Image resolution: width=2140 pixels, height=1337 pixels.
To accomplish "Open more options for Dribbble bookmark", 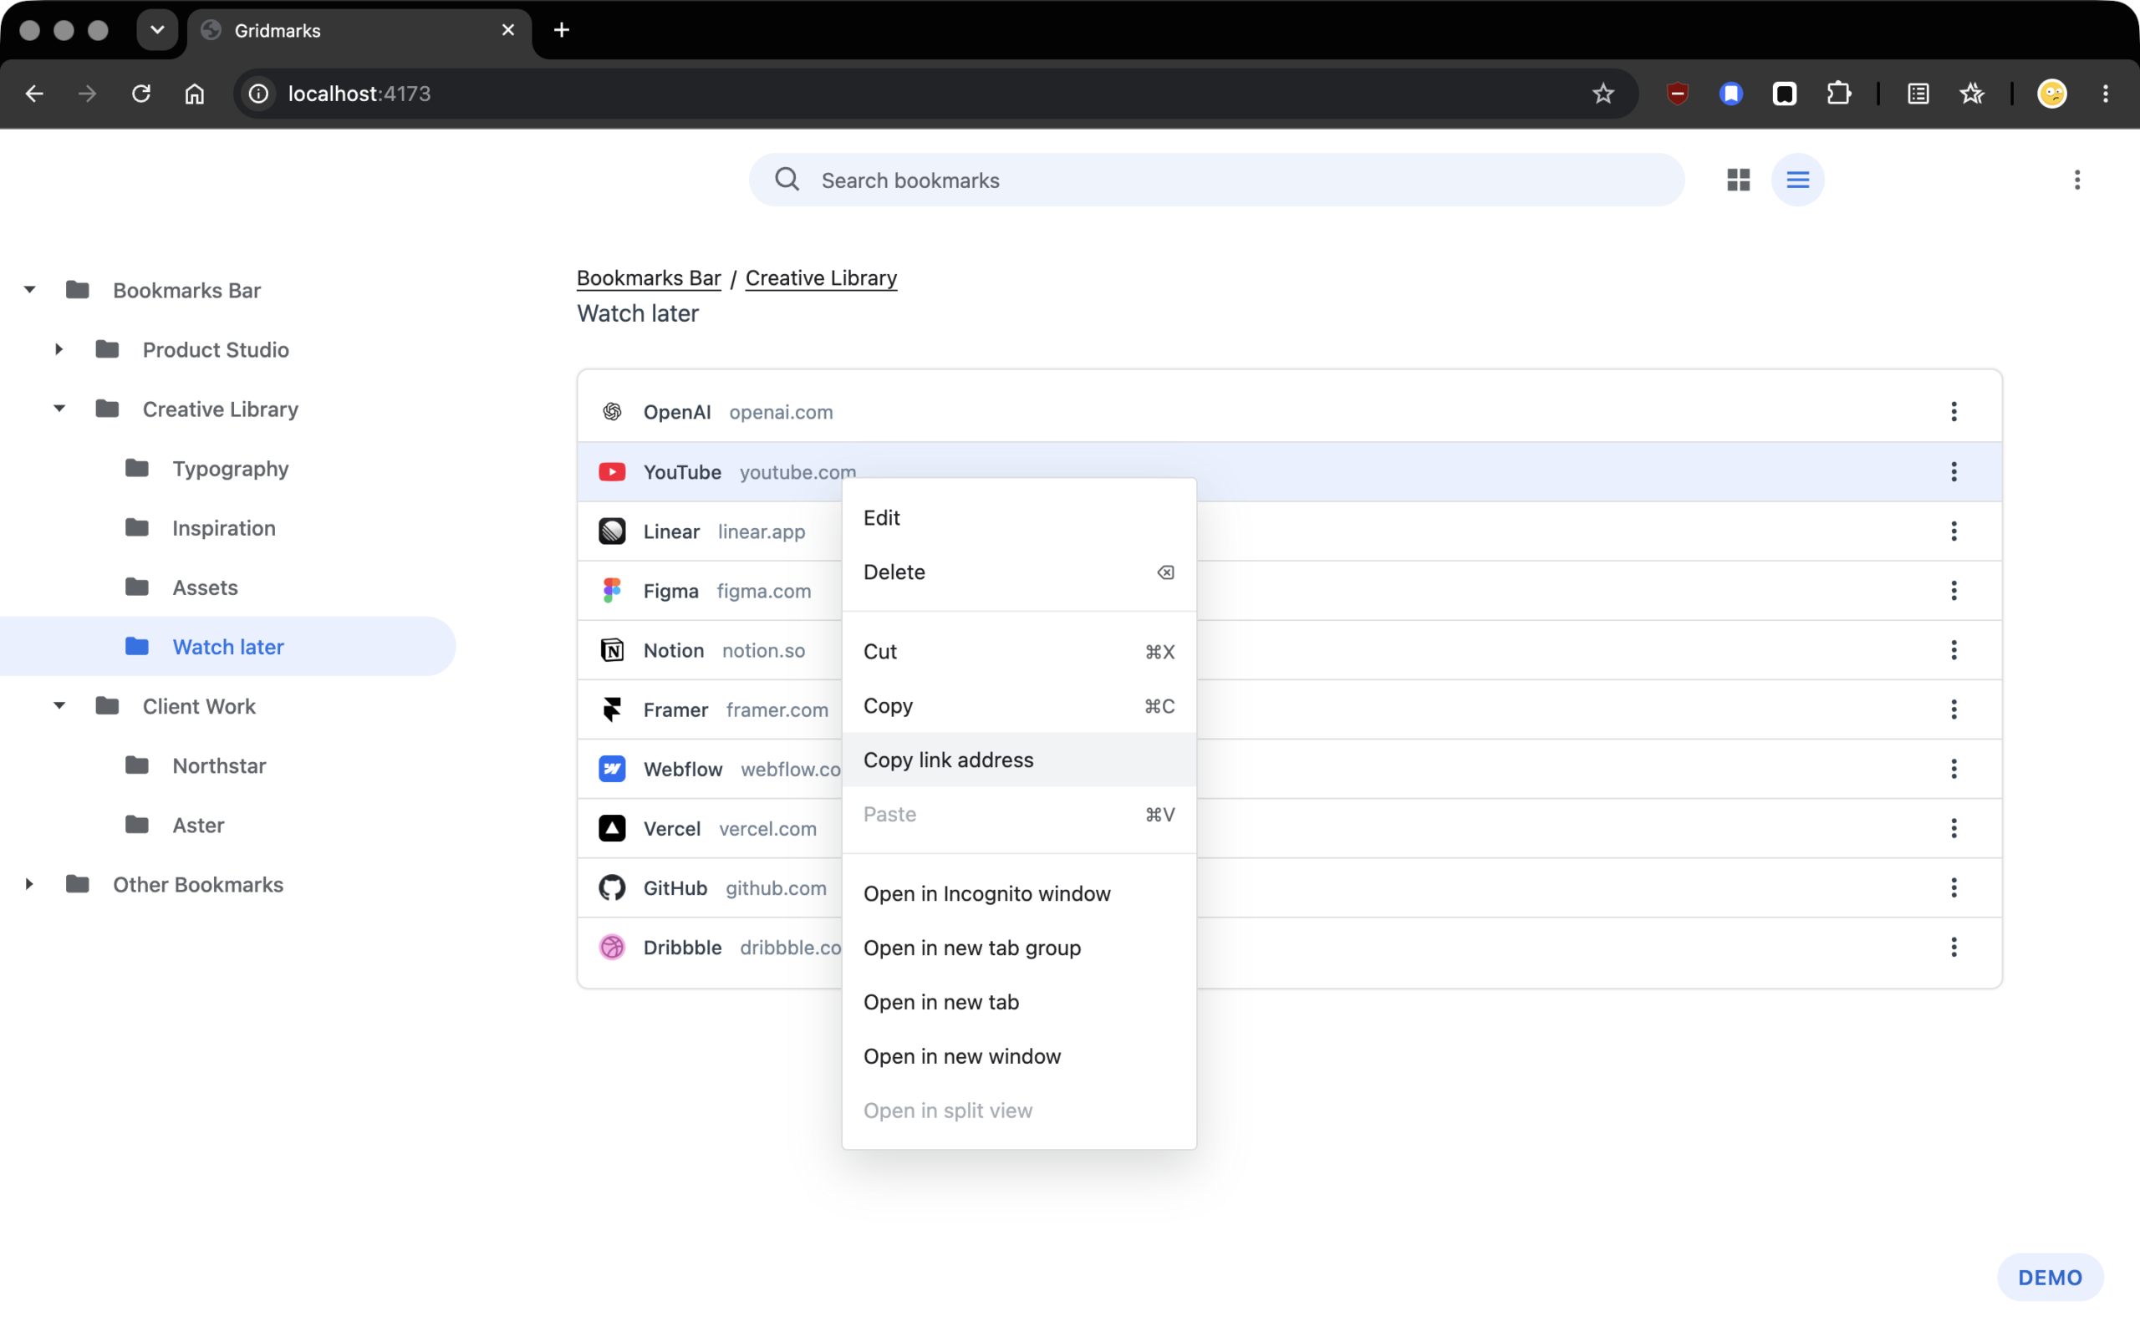I will coord(1954,947).
